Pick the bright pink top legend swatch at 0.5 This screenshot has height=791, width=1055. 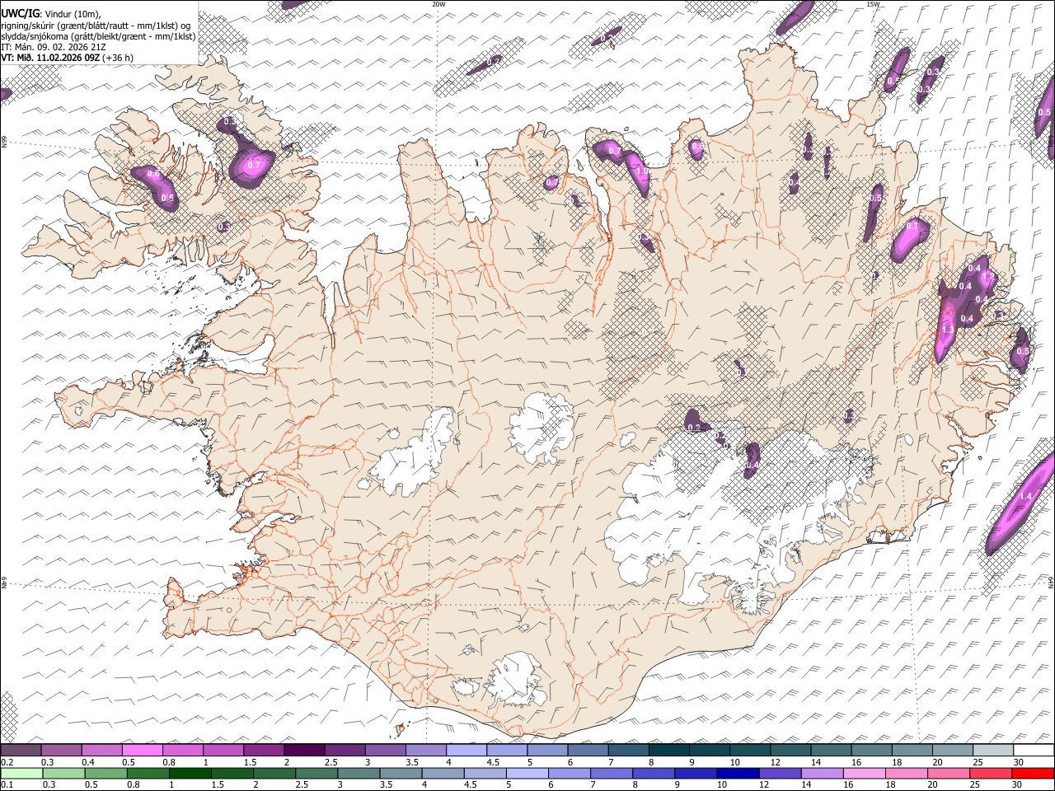pos(142,750)
